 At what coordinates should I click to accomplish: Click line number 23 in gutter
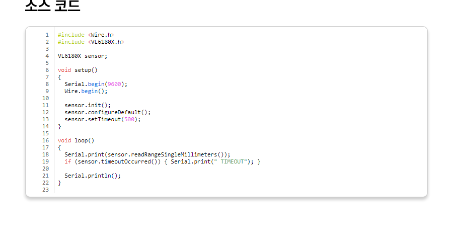coord(45,190)
